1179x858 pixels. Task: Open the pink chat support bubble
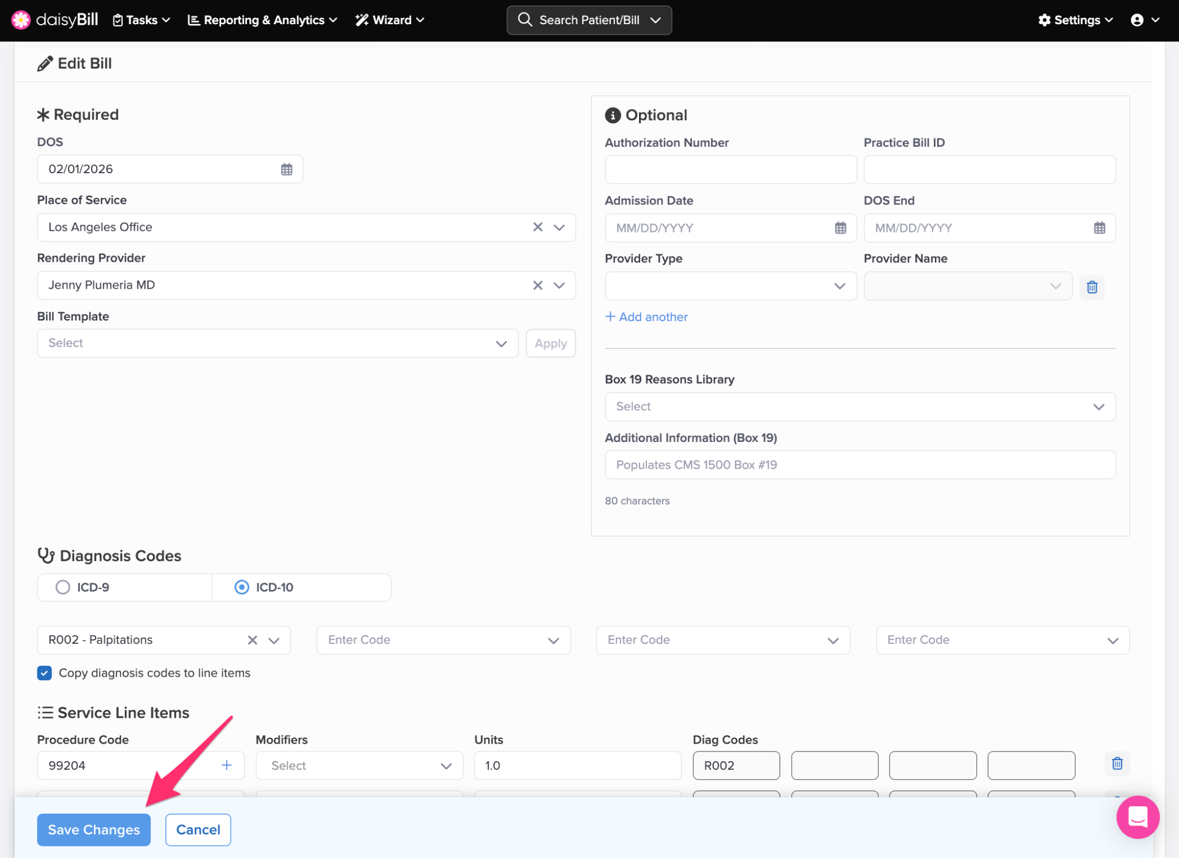click(1137, 817)
